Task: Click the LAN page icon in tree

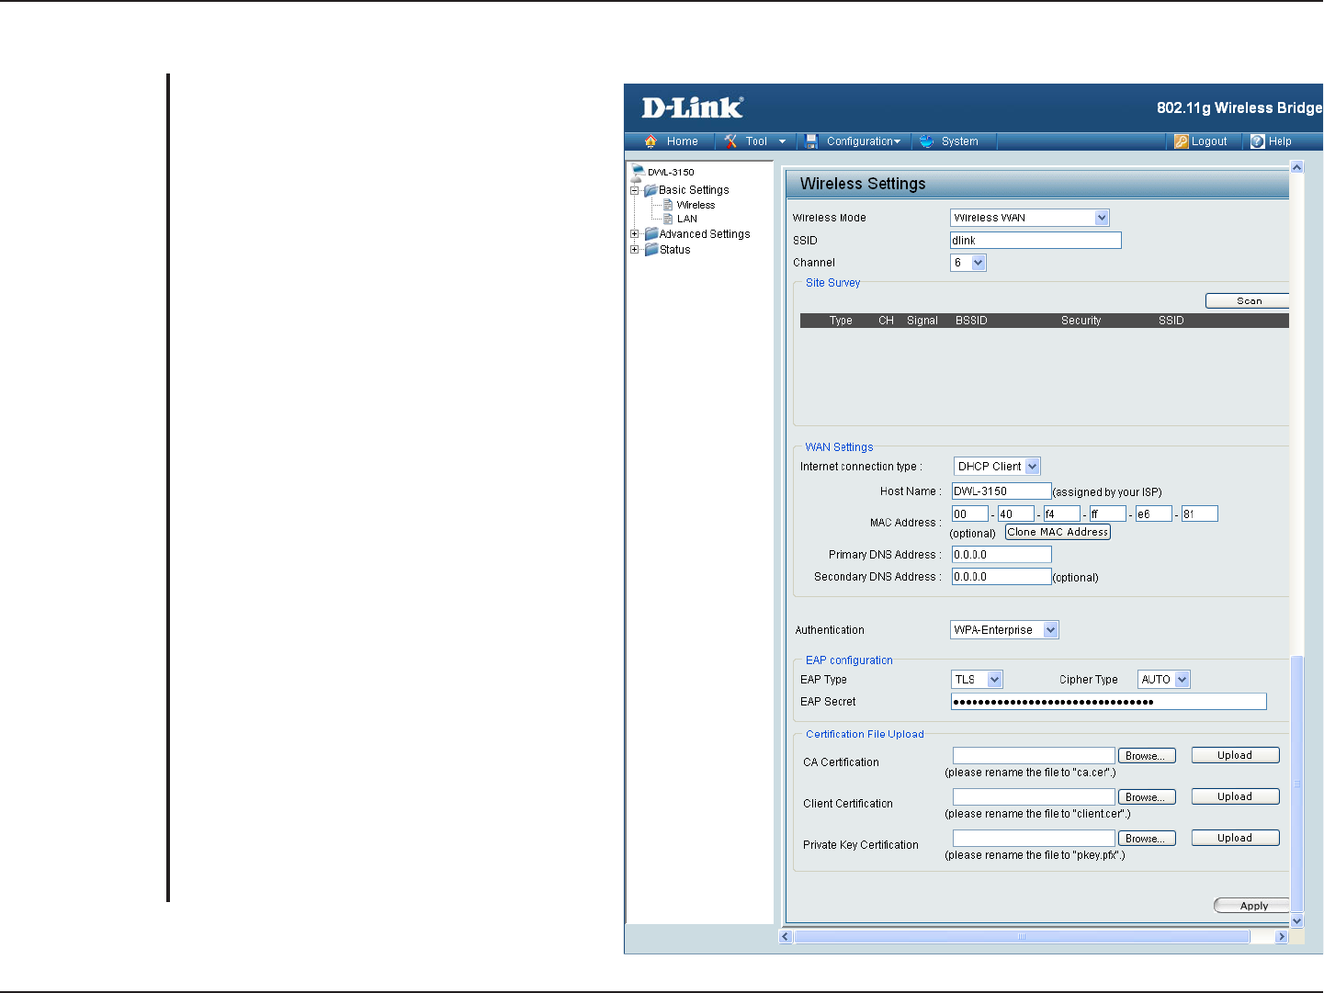Action: [x=668, y=219]
